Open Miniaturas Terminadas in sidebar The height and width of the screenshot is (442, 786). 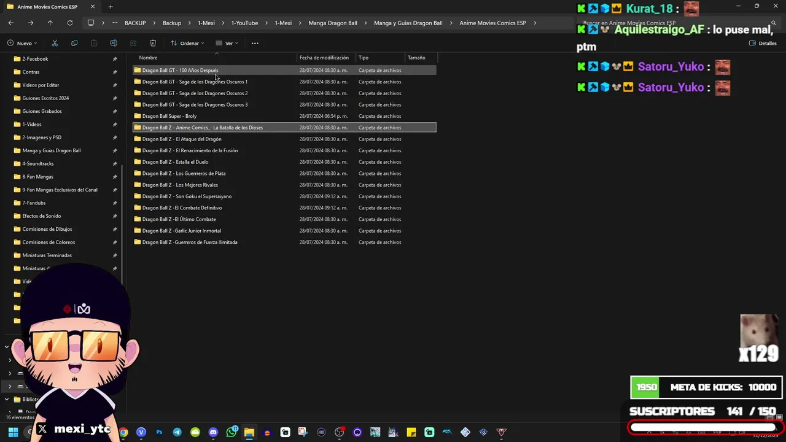47,255
